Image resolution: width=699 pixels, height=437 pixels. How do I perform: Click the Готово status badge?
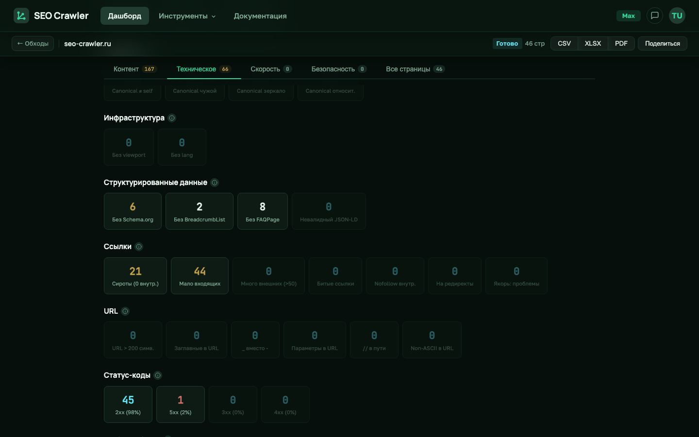click(x=507, y=44)
